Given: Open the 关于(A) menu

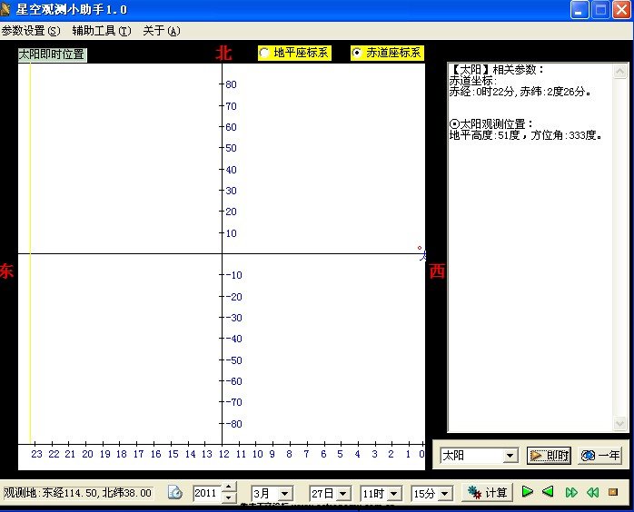Looking at the screenshot, I should click(x=162, y=31).
